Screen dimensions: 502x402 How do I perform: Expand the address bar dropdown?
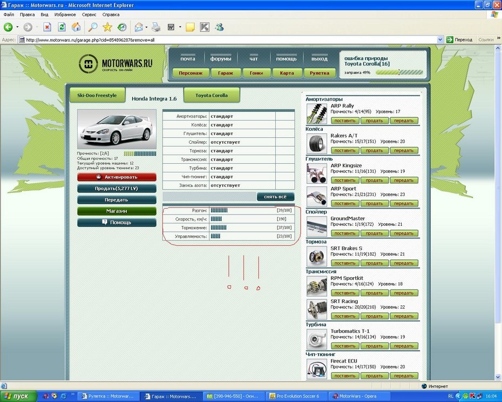pos(440,40)
